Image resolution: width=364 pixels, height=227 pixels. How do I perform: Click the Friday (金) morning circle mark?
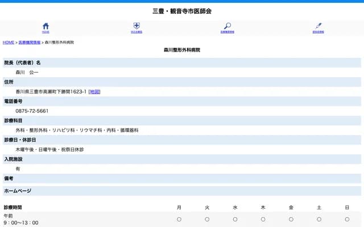(x=291, y=219)
